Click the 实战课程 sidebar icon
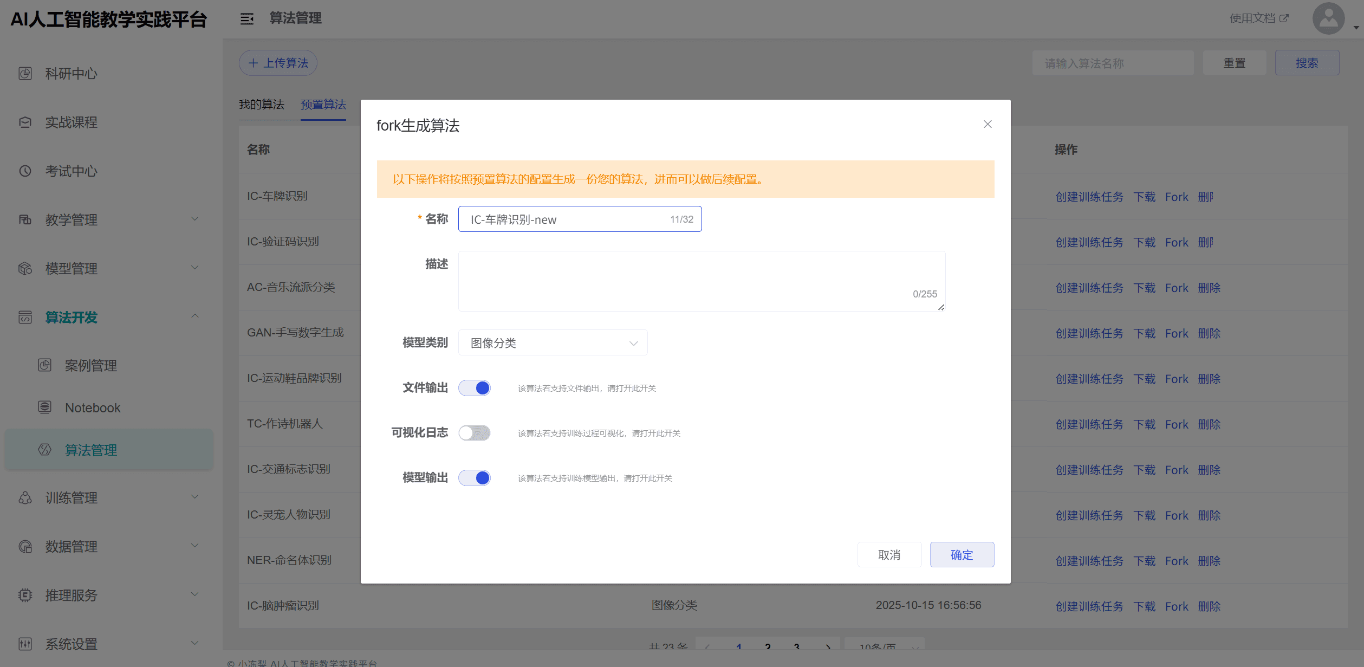Viewport: 1364px width, 667px height. tap(25, 122)
